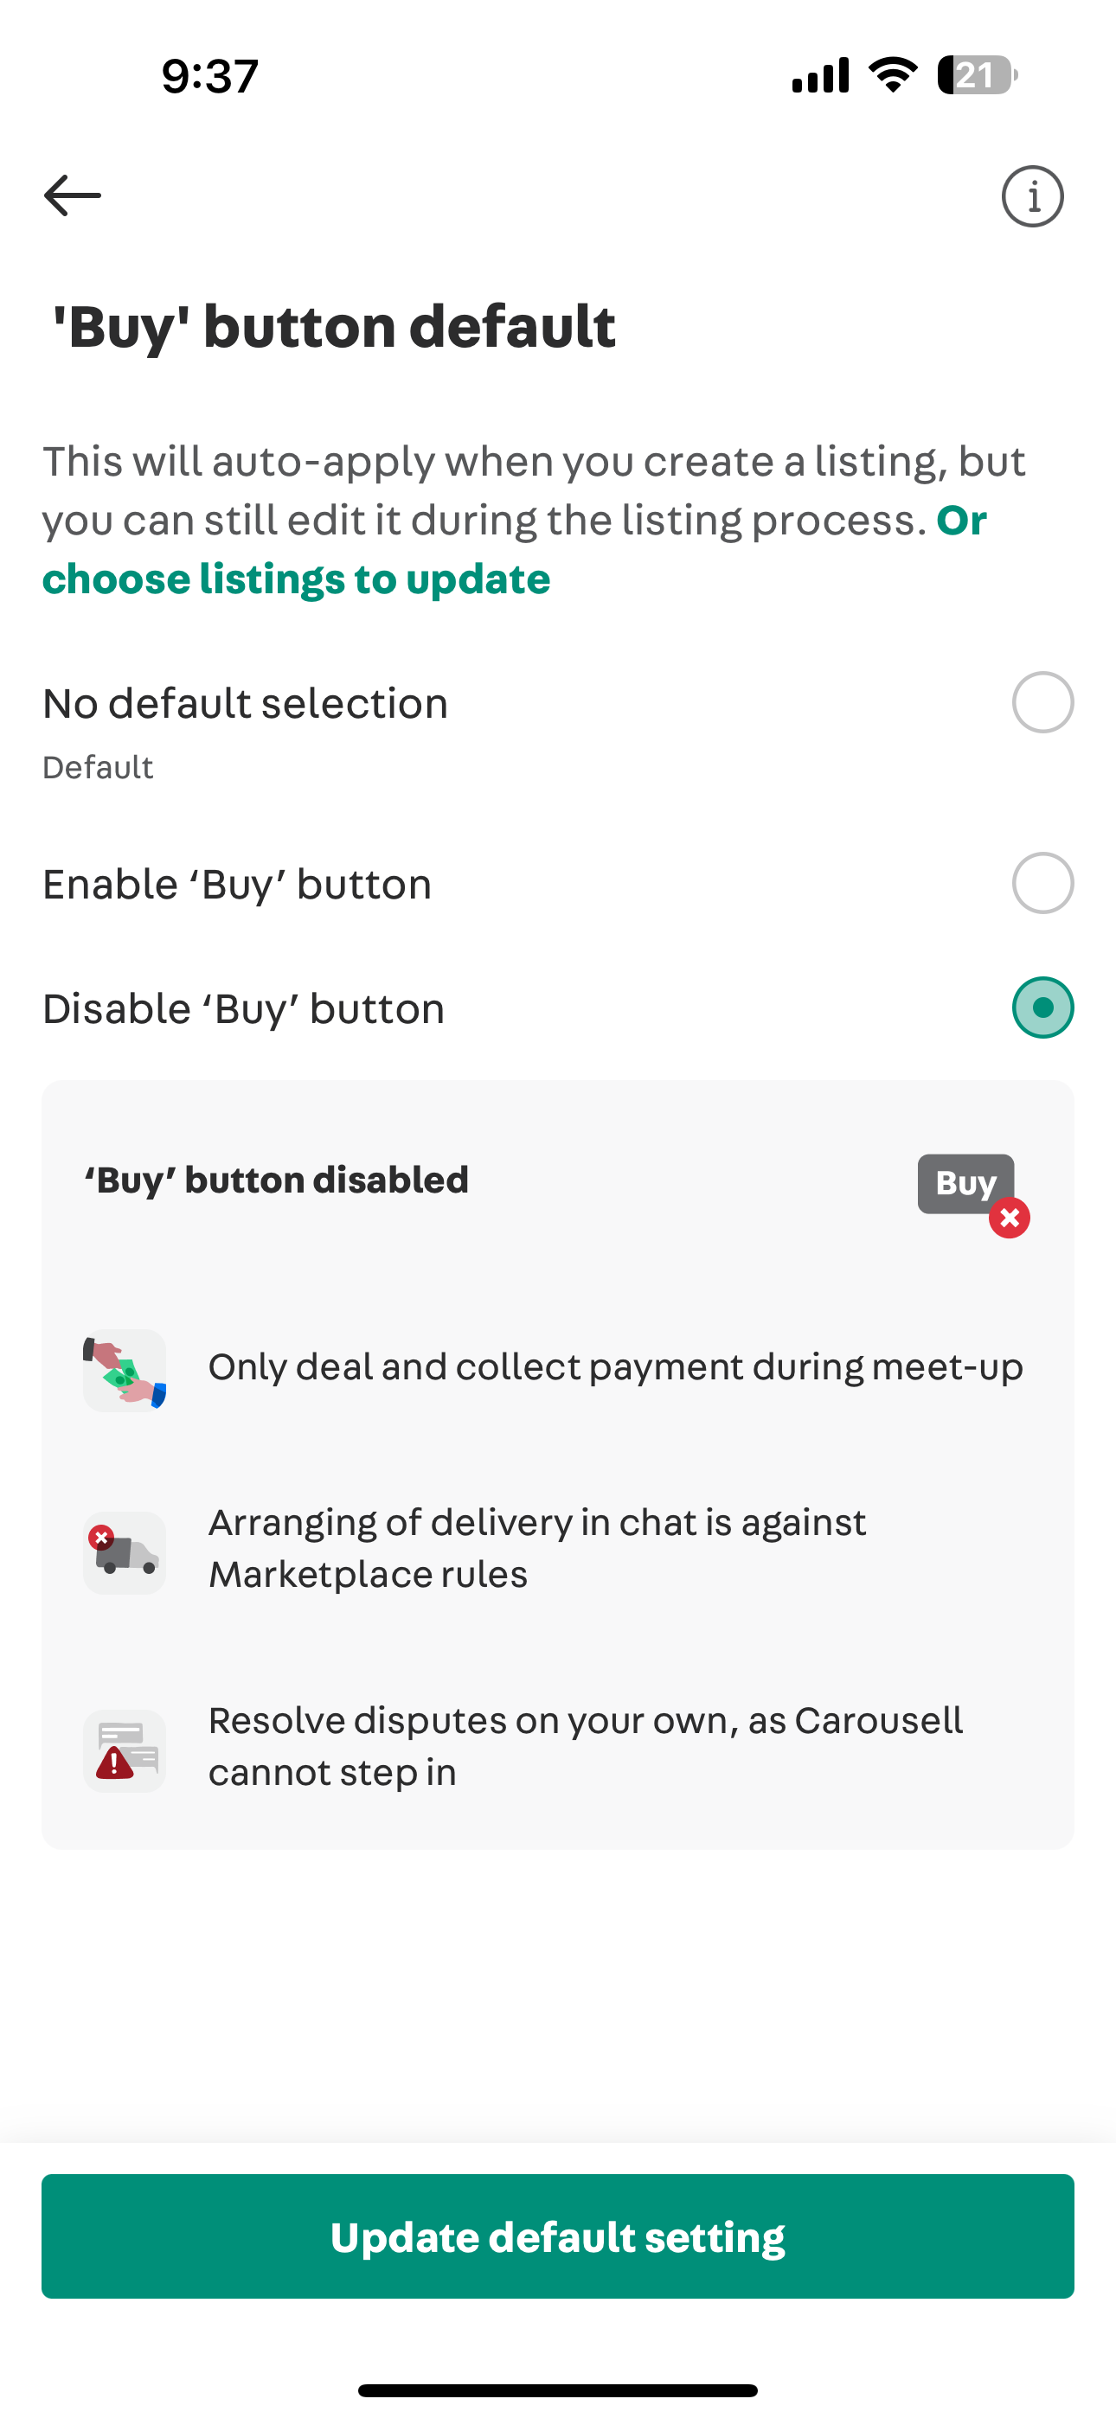Tap the delivery truck blocked icon
Viewport: 1116px width, 2418px height.
125,1552
